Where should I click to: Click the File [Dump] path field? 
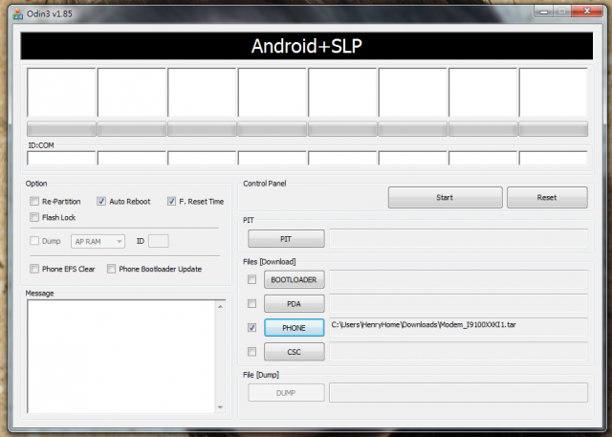459,392
